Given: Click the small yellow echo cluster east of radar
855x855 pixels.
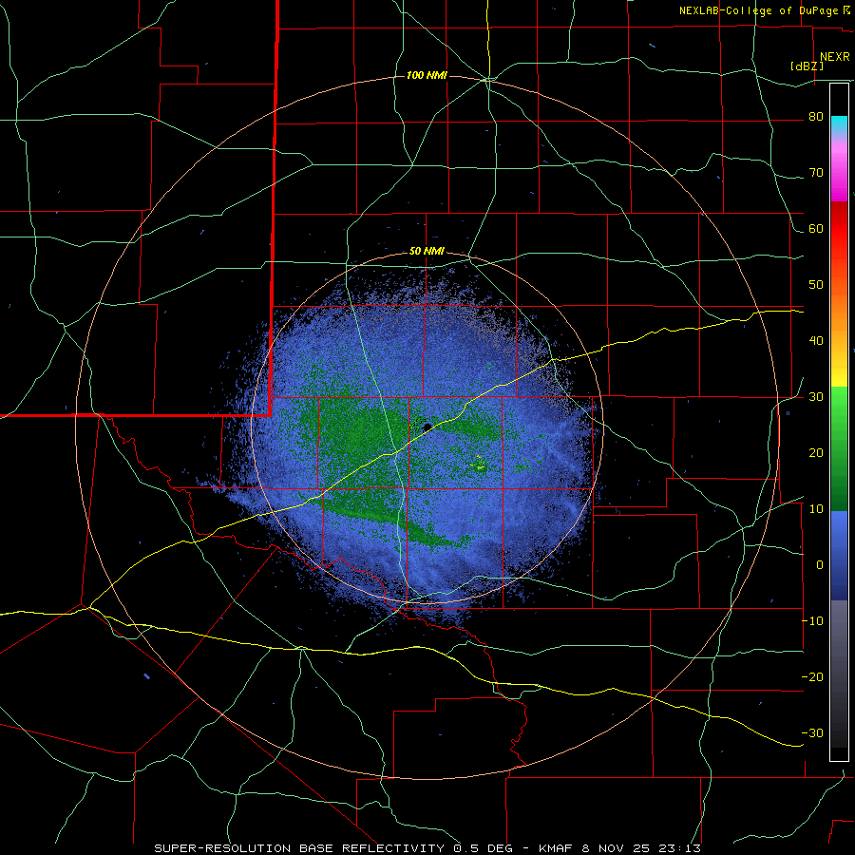Looking at the screenshot, I should click(480, 464).
